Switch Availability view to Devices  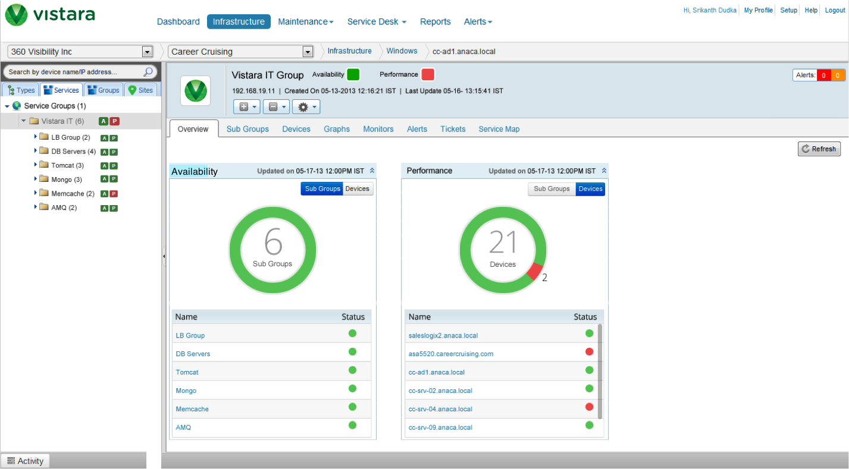358,188
